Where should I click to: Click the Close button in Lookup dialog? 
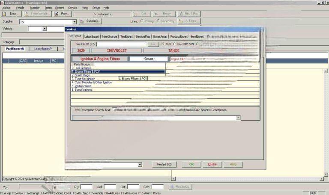point(212,164)
